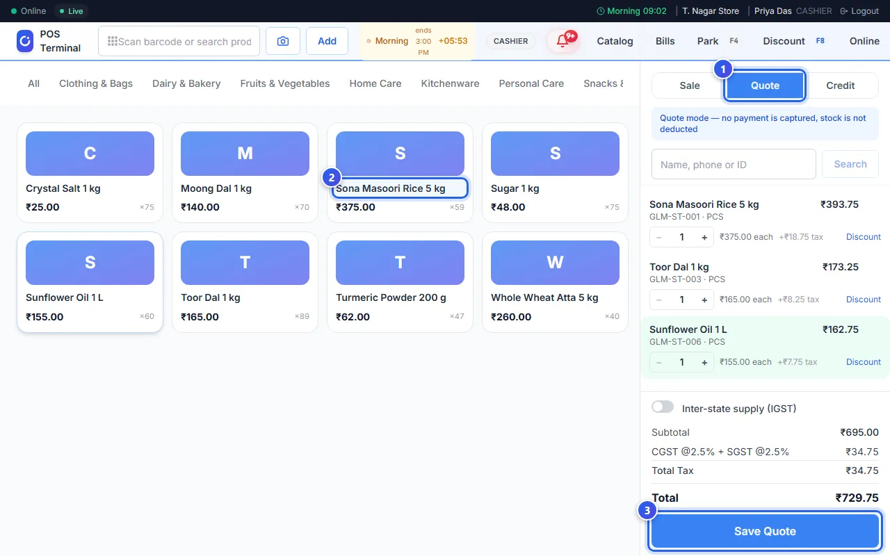Click the Add button beside the camera
The image size is (890, 556).
pos(327,41)
